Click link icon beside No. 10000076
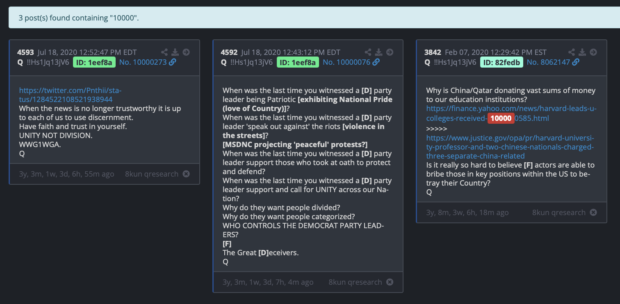Image resolution: width=620 pixels, height=304 pixels. pos(376,62)
